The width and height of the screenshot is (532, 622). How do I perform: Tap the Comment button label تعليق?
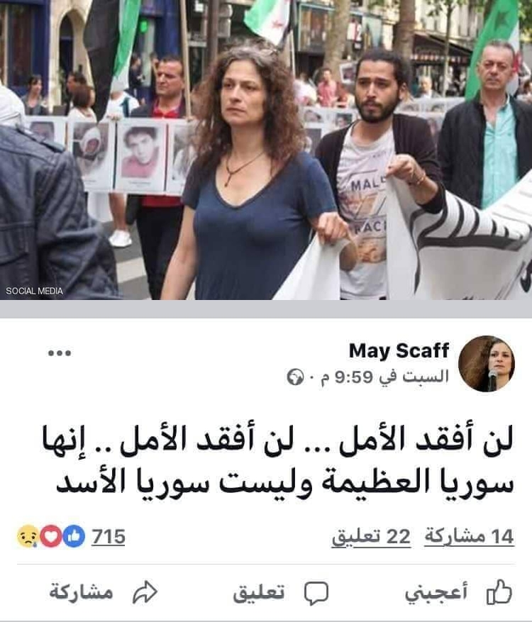259,593
